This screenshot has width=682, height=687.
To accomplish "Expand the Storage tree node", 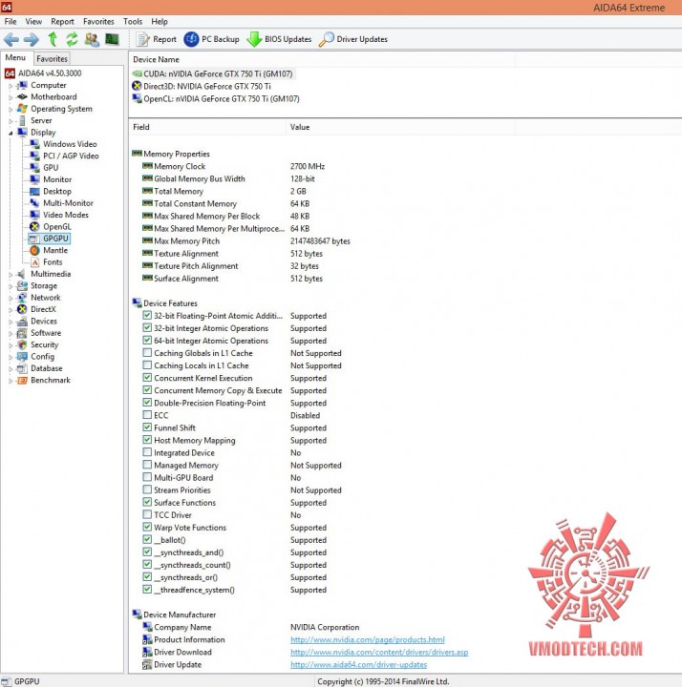I will (x=11, y=286).
